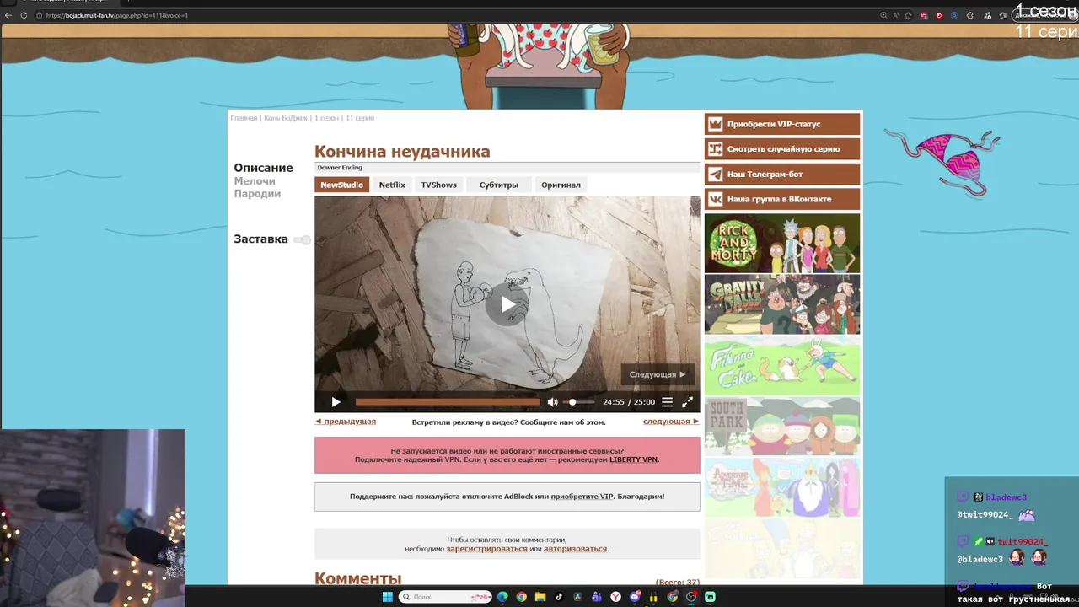1079x607 pixels.
Task: Click 'Смотреть случайную серию' button
Action: [782, 149]
